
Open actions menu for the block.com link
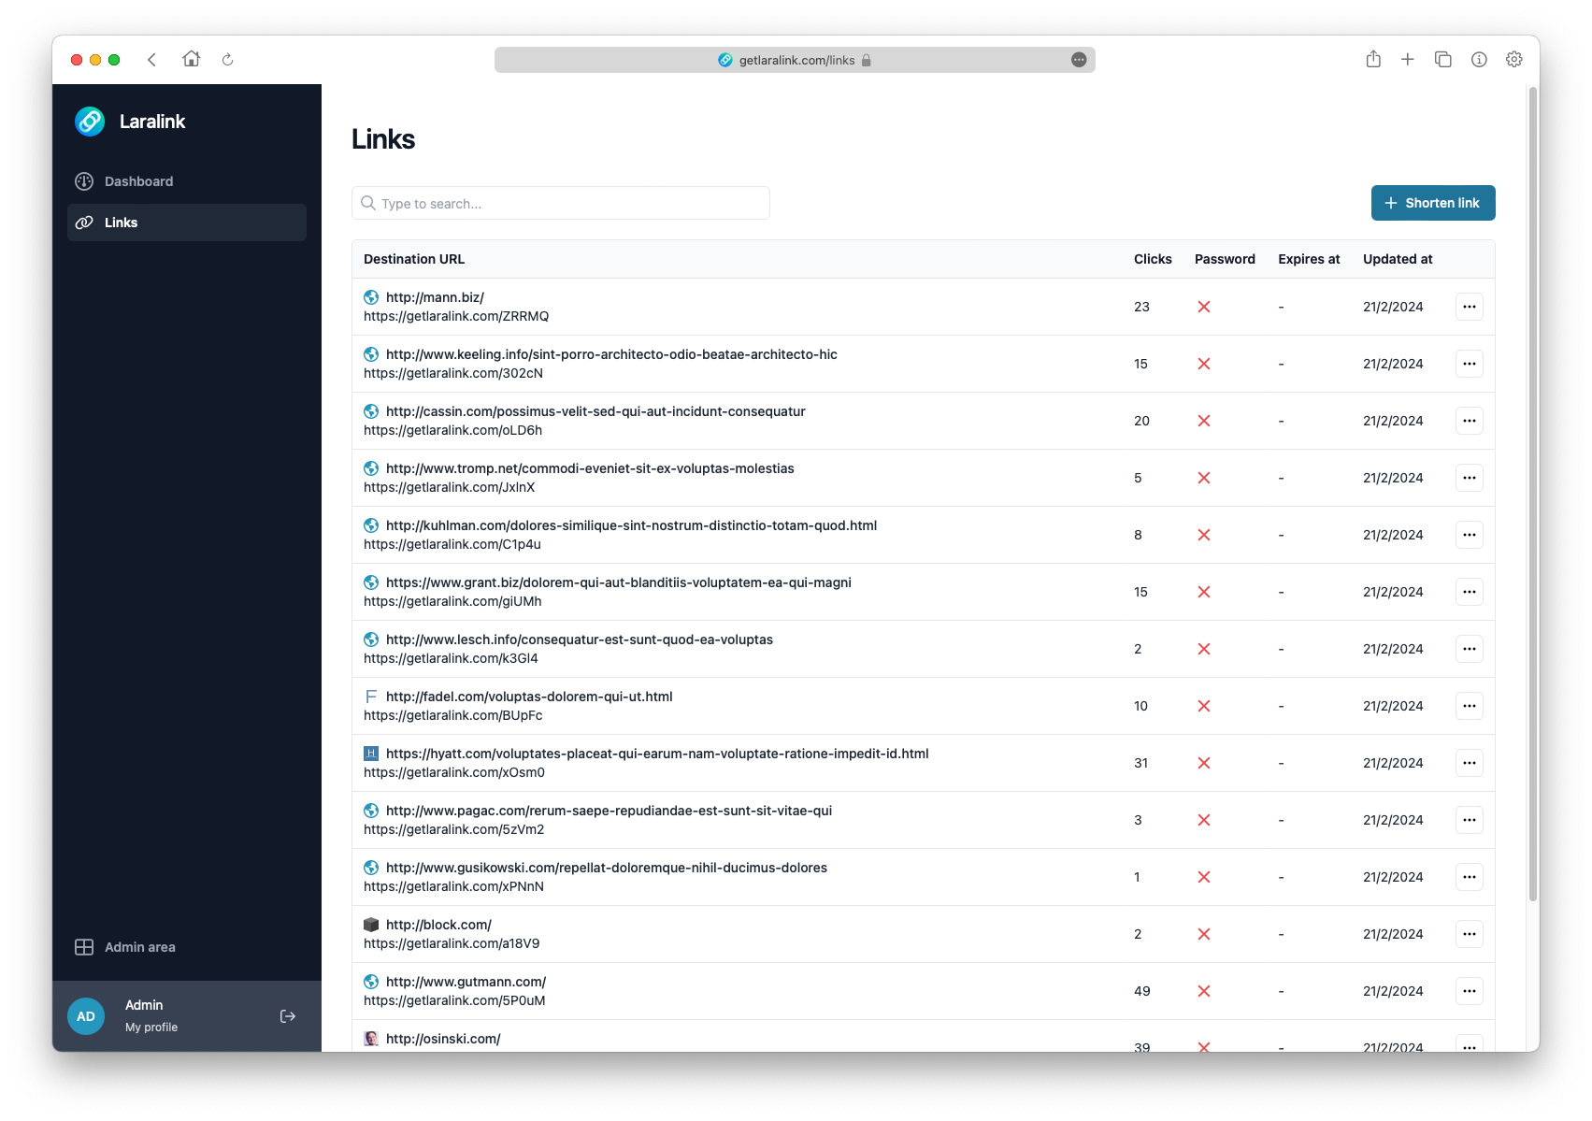[1470, 934]
